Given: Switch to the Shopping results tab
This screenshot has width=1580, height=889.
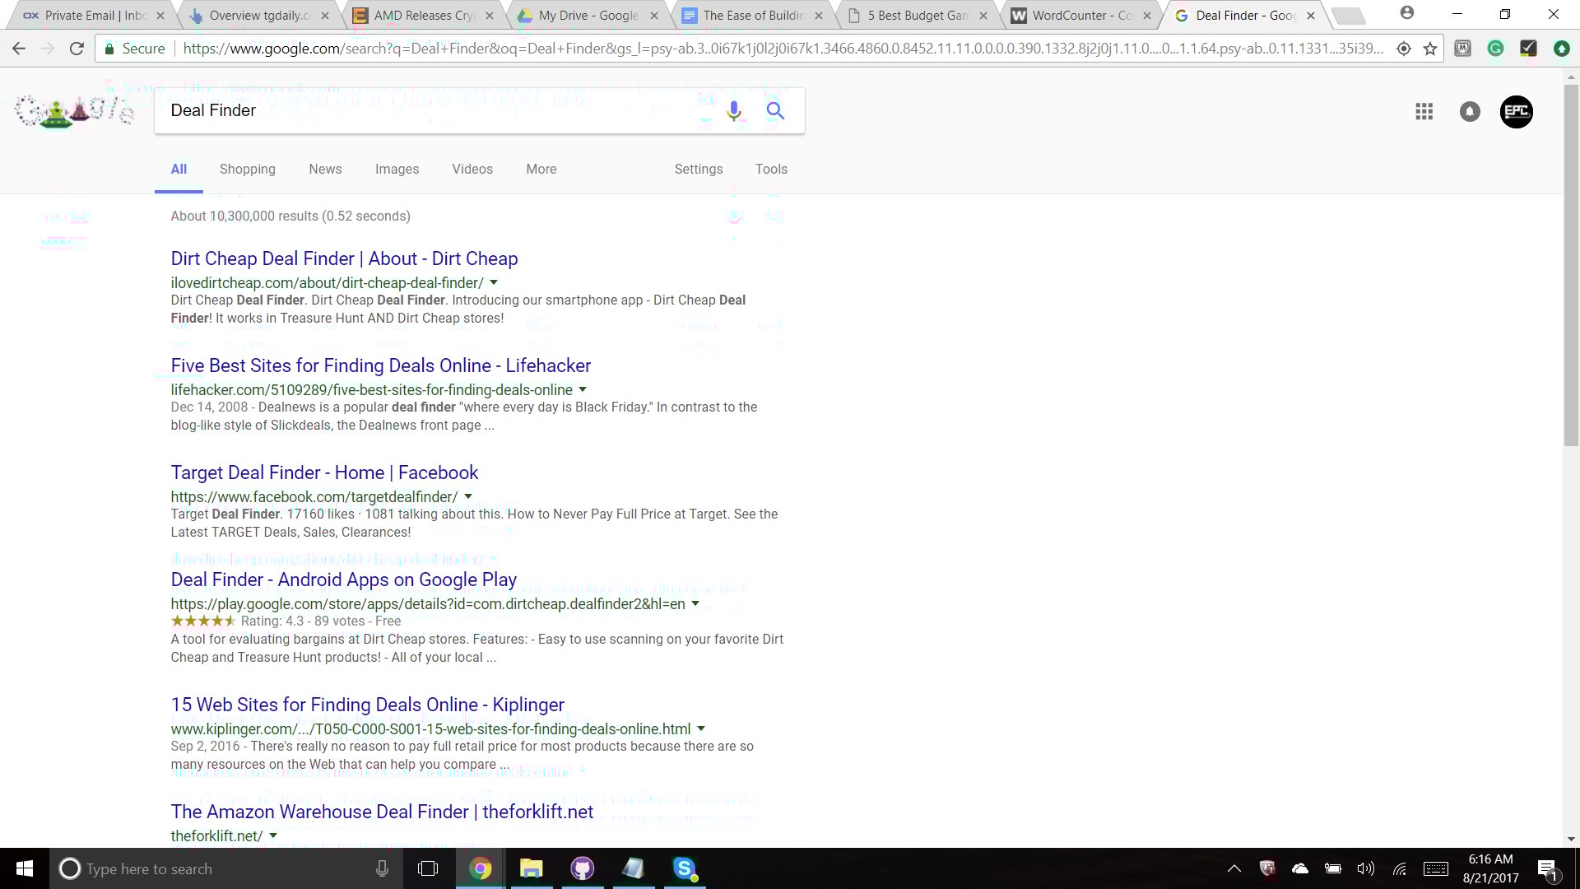Looking at the screenshot, I should click(247, 169).
